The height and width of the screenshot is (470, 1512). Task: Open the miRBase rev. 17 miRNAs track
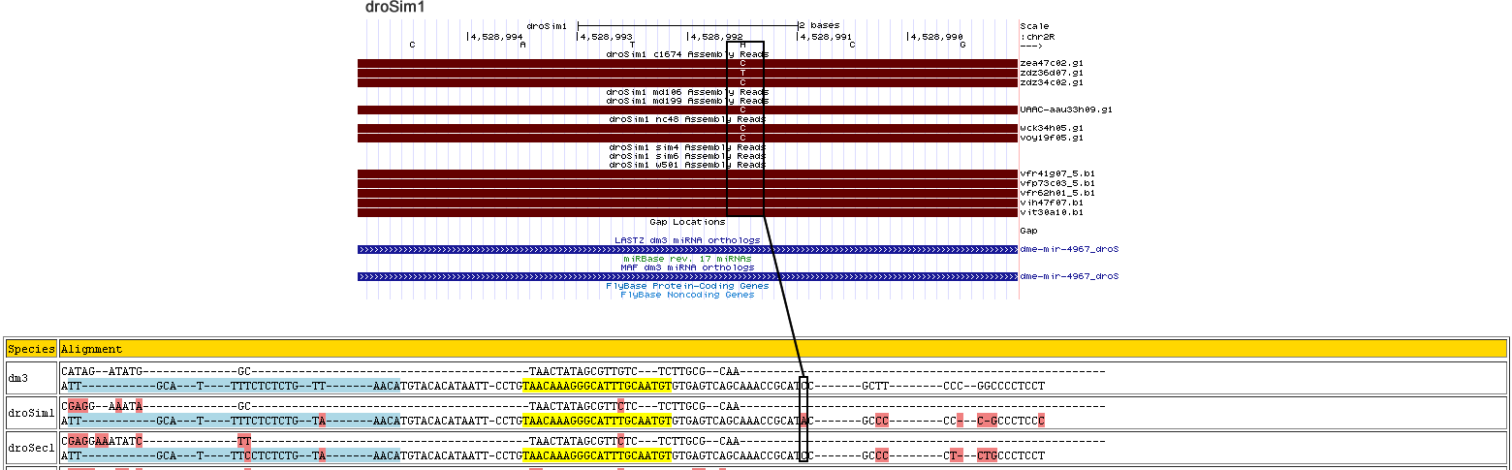tap(687, 259)
